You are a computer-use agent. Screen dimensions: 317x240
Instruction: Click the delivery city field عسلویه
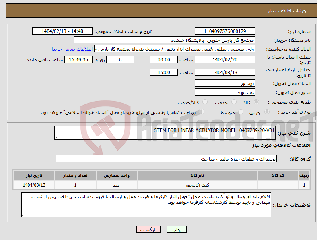click(224, 92)
